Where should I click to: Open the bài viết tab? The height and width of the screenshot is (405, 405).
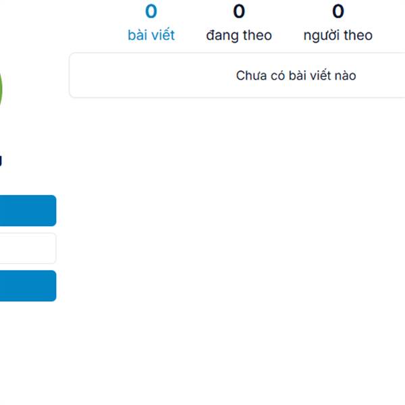coord(151,24)
